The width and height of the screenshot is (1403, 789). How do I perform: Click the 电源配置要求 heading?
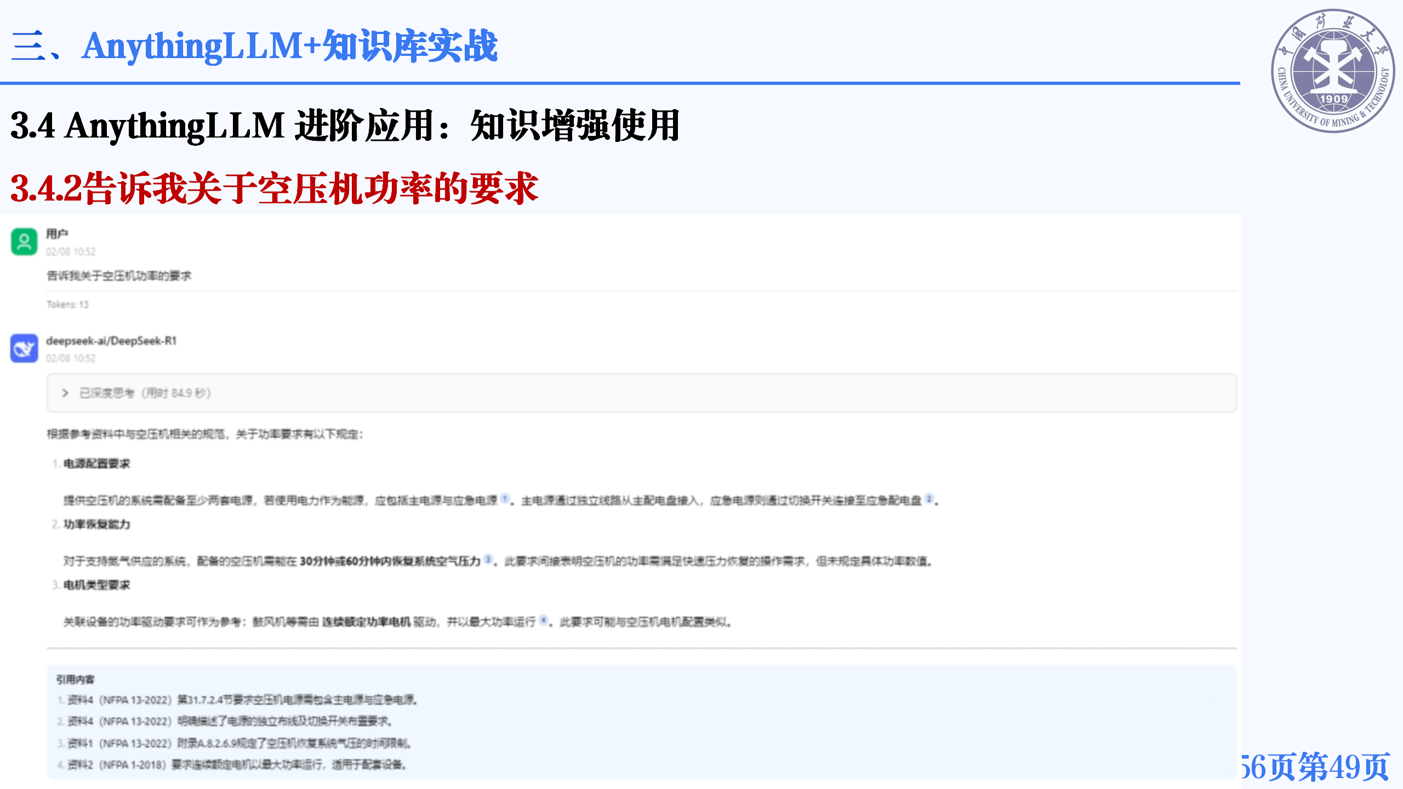[x=97, y=464]
